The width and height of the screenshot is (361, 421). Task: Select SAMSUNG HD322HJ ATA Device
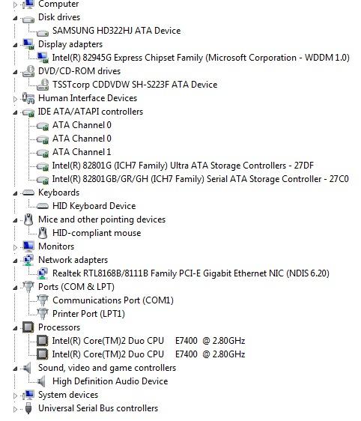(116, 31)
